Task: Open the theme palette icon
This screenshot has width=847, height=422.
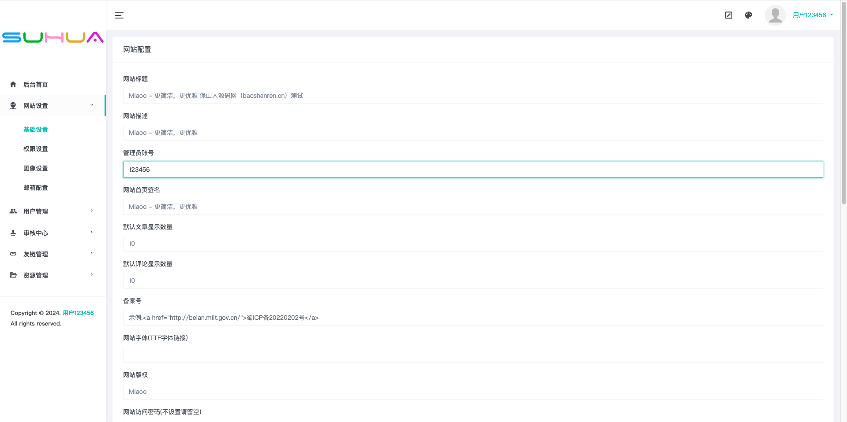Action: click(x=749, y=15)
